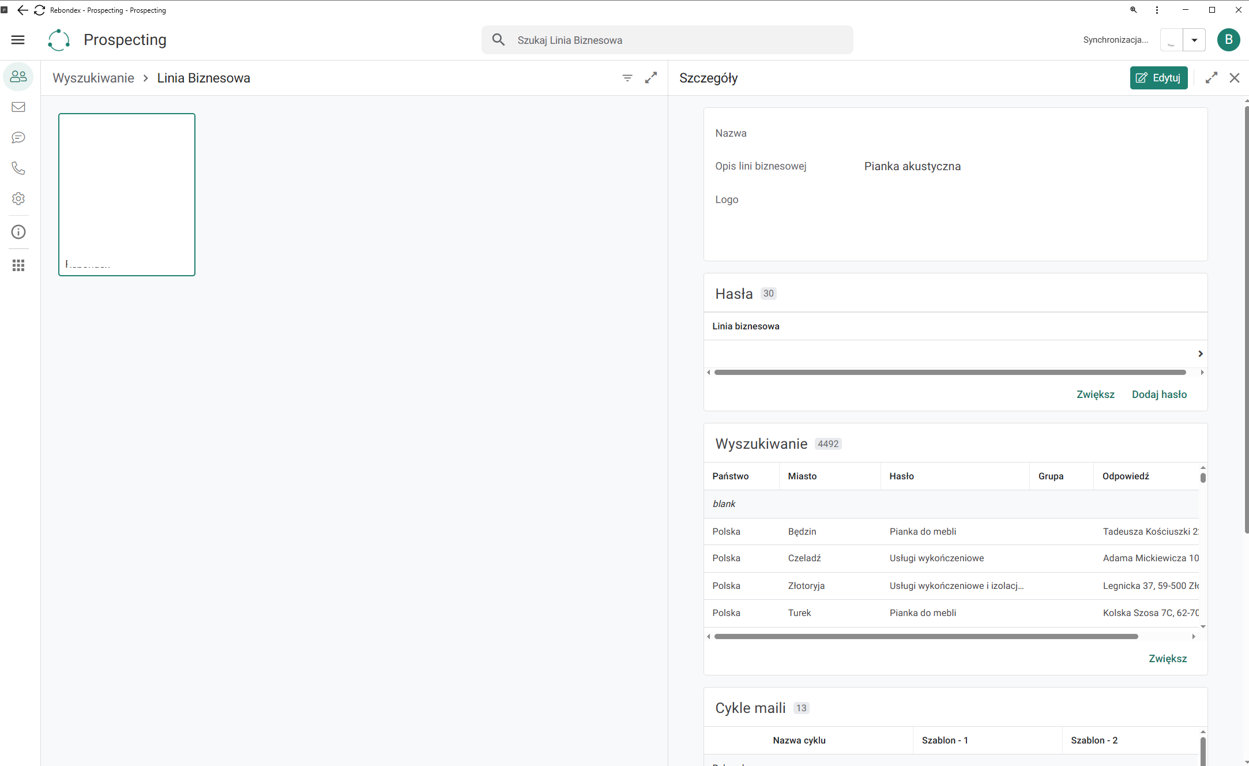Open the contacts people sidebar icon
Screen dimensions: 1249x766
coord(18,77)
